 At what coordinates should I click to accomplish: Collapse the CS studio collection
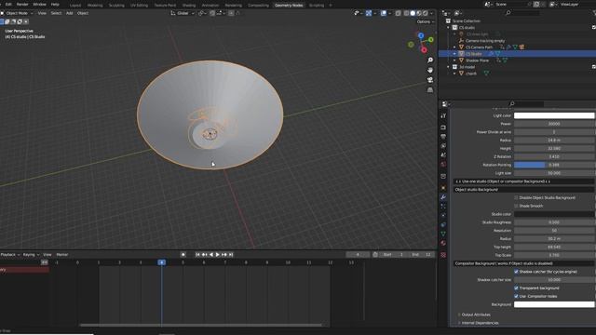448,28
